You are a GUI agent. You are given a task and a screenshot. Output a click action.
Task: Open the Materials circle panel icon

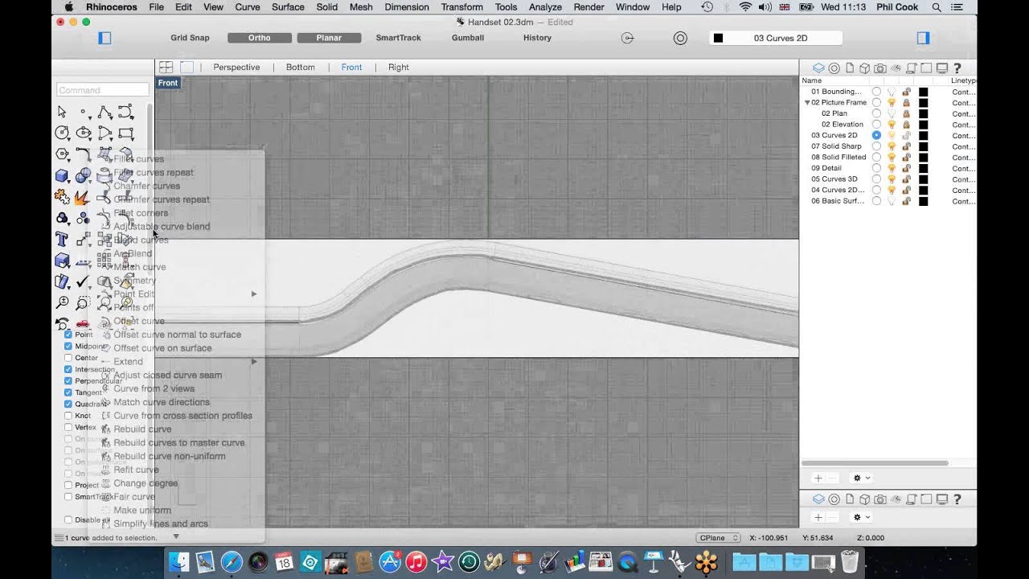point(834,68)
